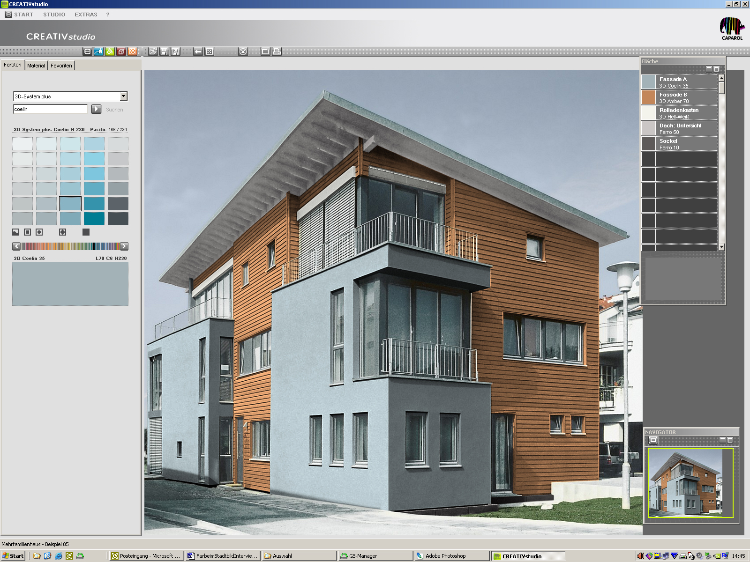Viewport: 750px width, 562px height.
Task: Switch to the Material tab
Action: tap(36, 66)
